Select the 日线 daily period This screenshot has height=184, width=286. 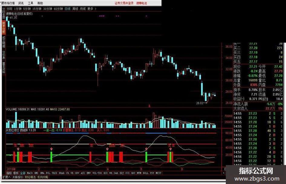coord(67,8)
